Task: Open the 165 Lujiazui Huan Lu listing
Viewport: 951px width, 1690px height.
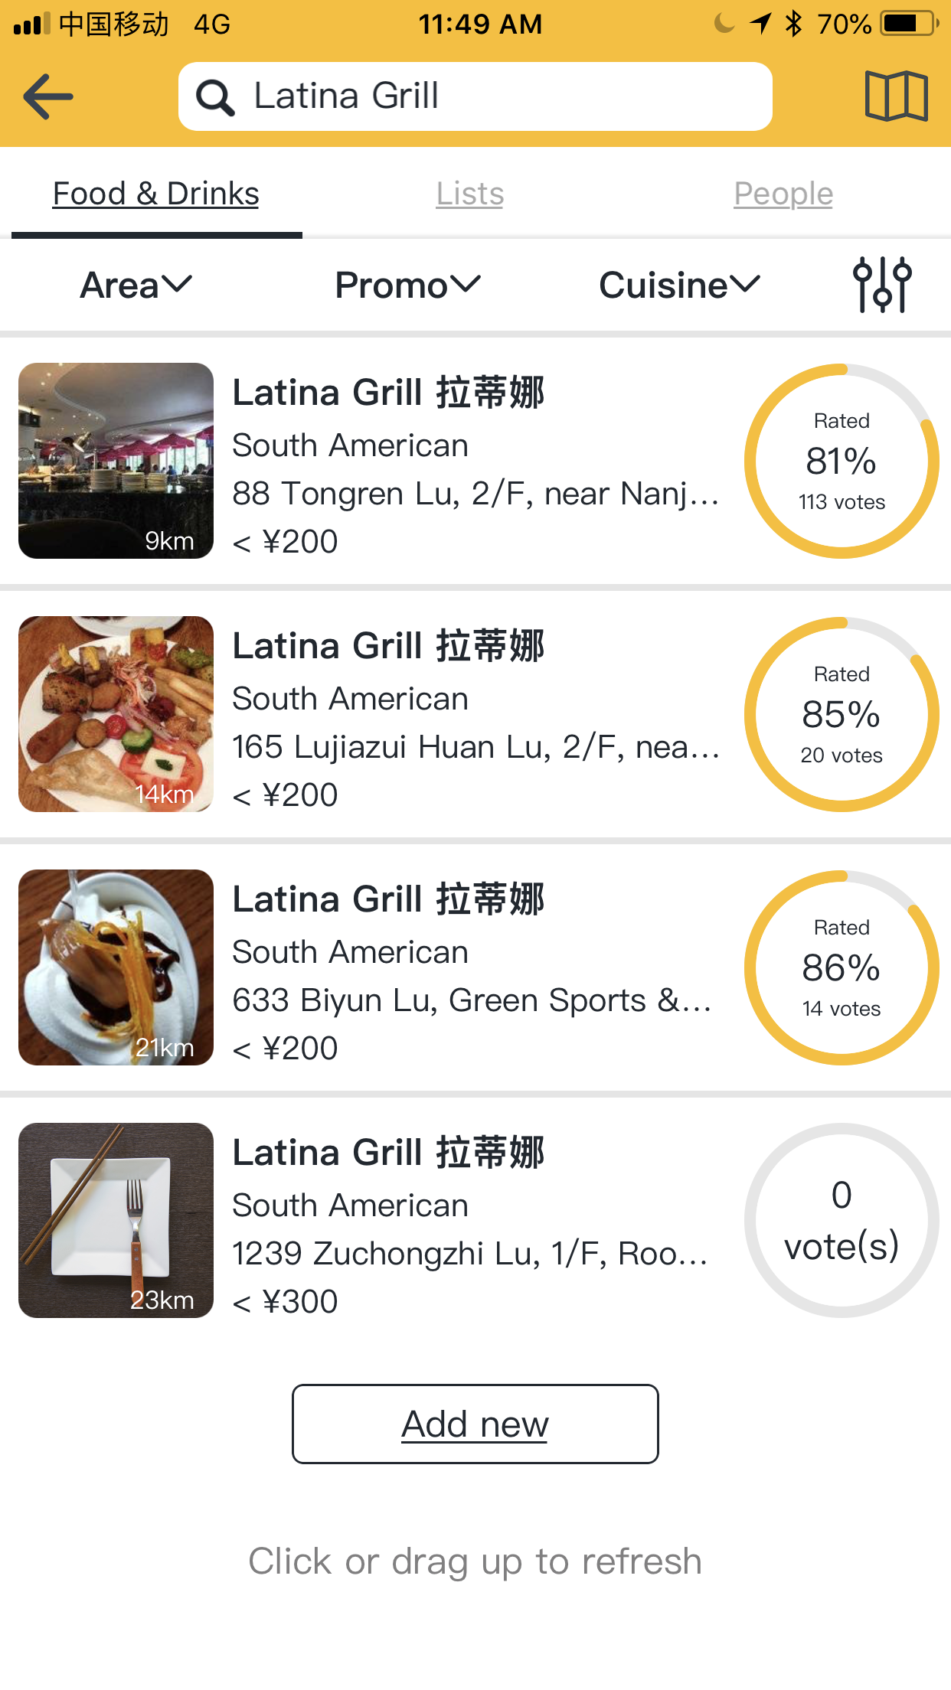Action: (475, 747)
